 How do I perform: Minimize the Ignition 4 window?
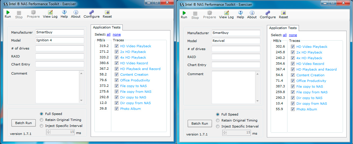[x=149, y=2]
